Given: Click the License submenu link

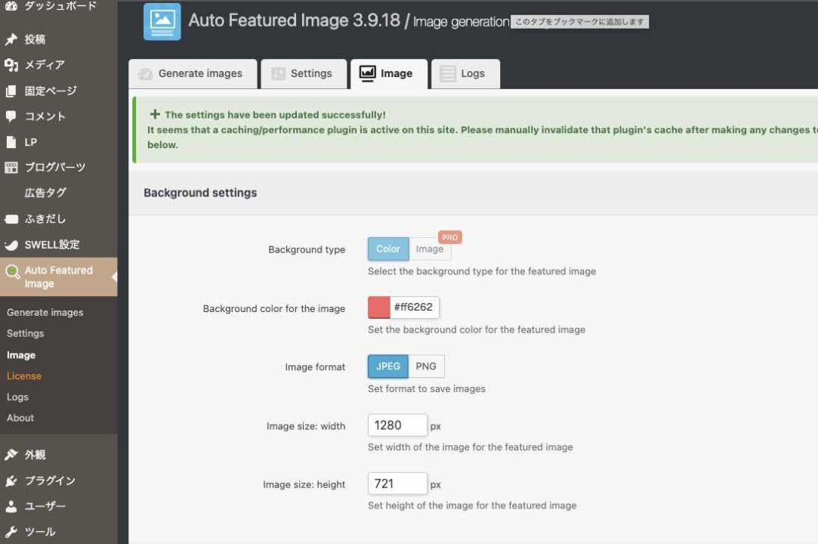Looking at the screenshot, I should pos(24,376).
